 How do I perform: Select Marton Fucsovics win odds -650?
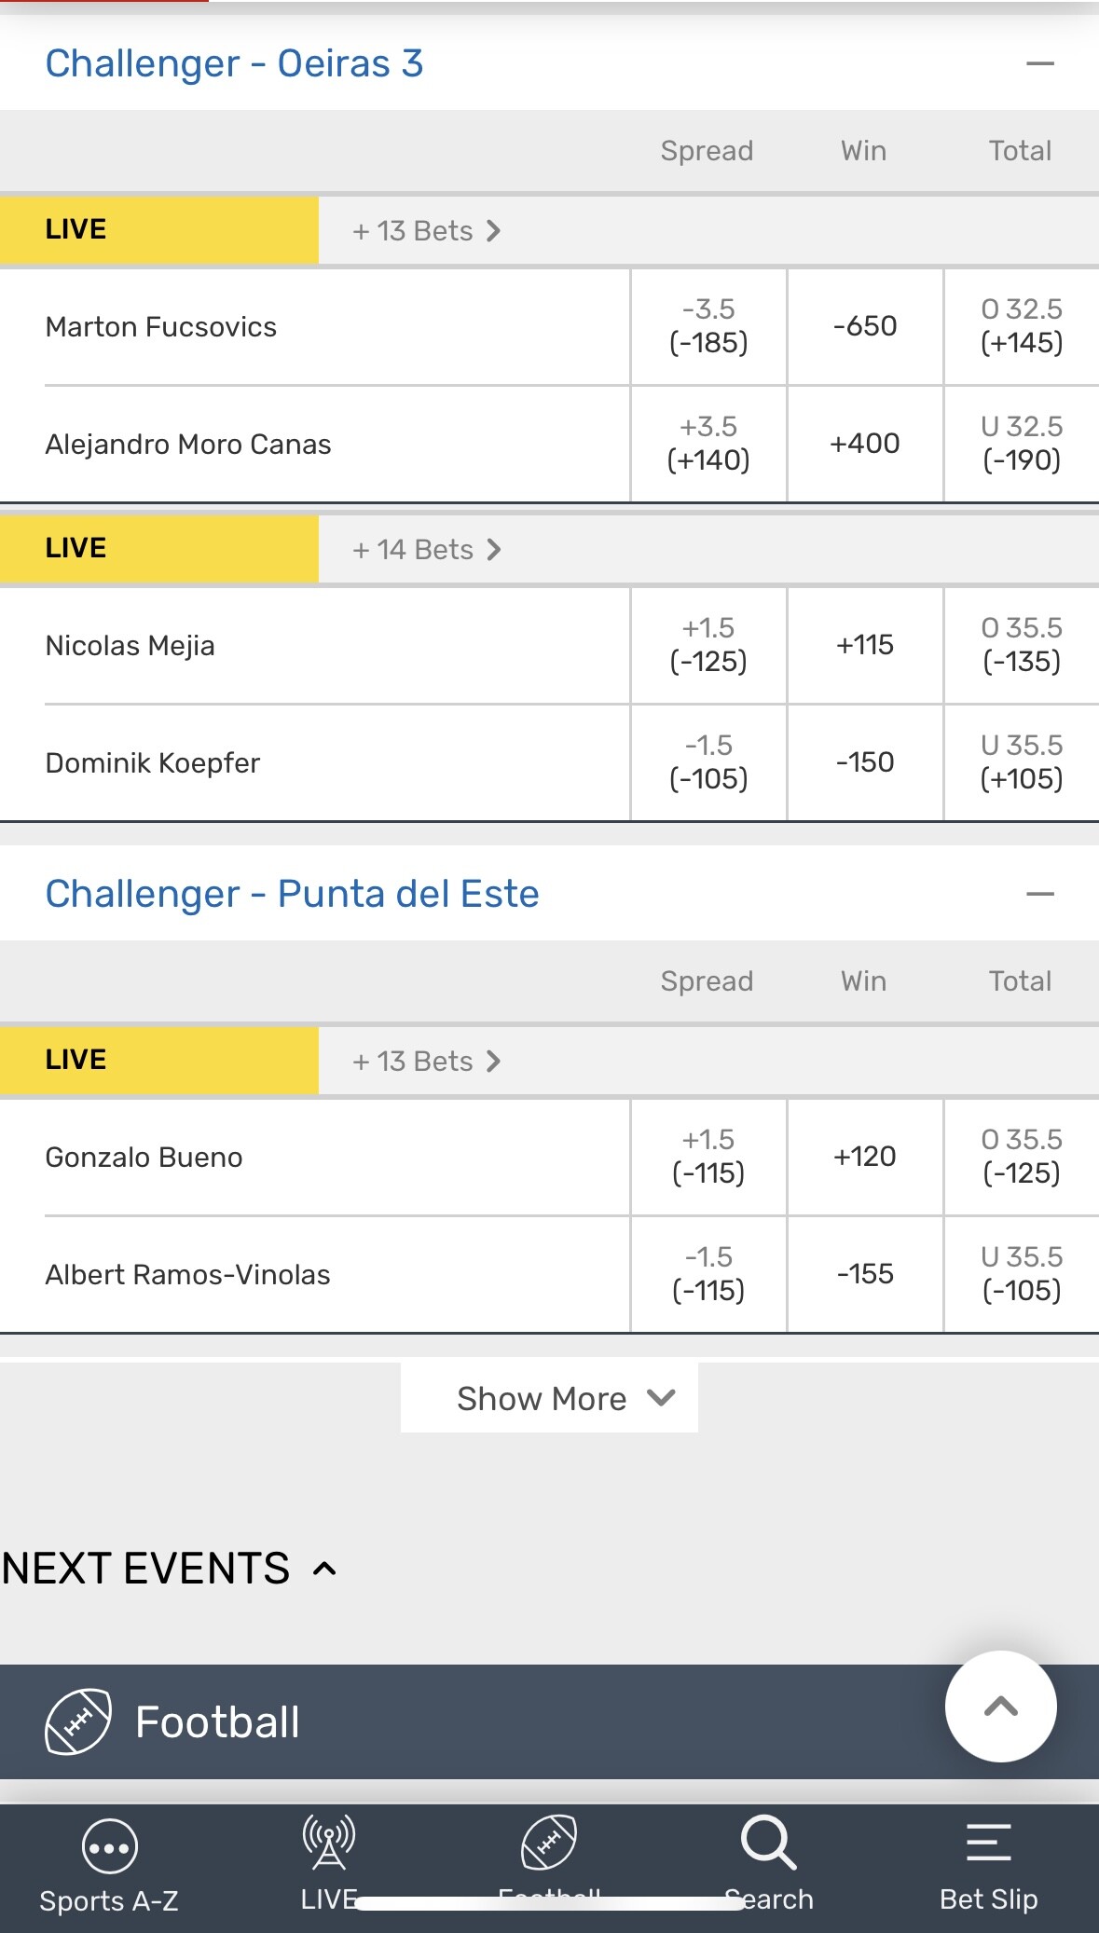click(x=865, y=326)
